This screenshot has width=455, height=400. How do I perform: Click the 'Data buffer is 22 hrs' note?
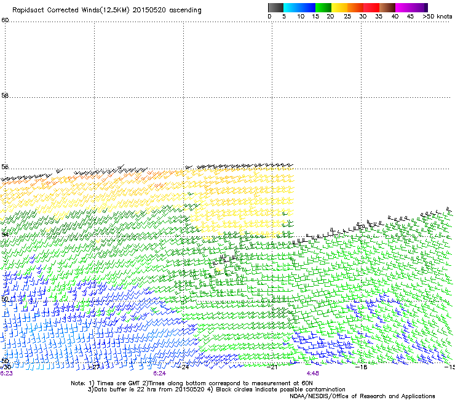pyautogui.click(x=216, y=390)
